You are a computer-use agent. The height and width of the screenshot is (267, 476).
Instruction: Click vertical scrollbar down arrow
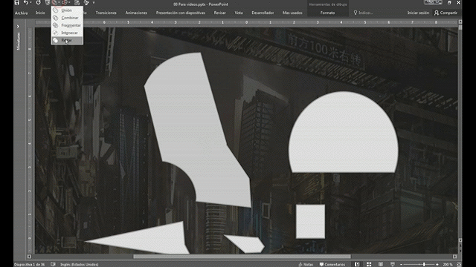click(x=460, y=240)
